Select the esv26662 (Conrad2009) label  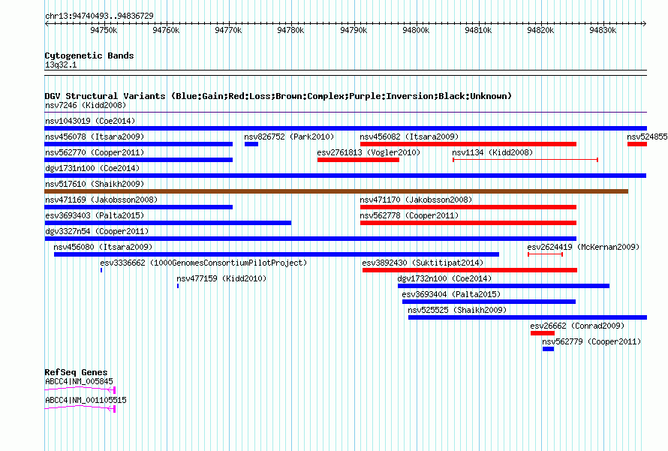577,326
